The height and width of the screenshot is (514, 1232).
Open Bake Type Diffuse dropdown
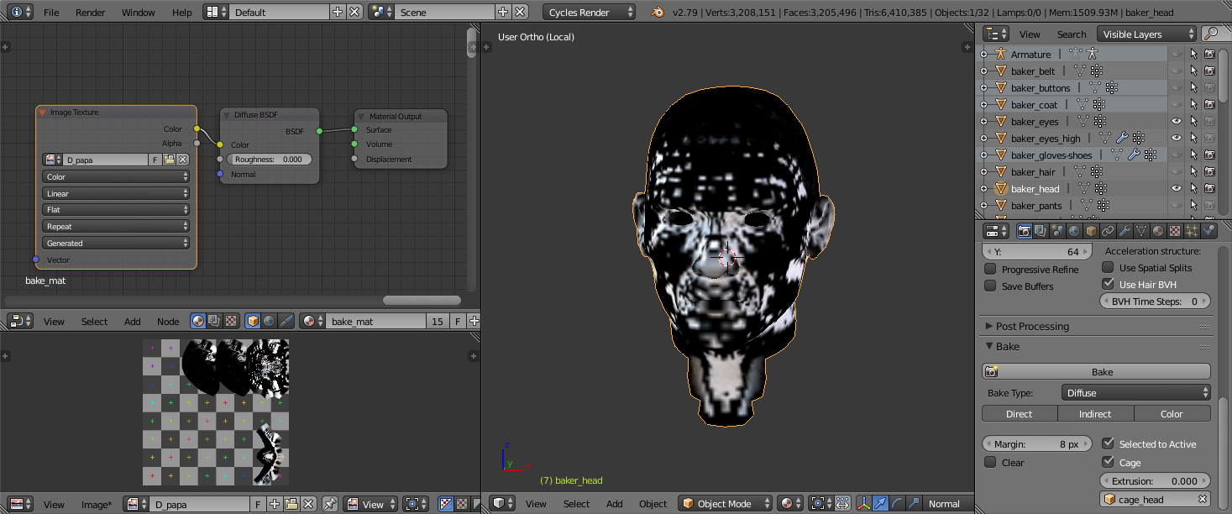click(1135, 392)
